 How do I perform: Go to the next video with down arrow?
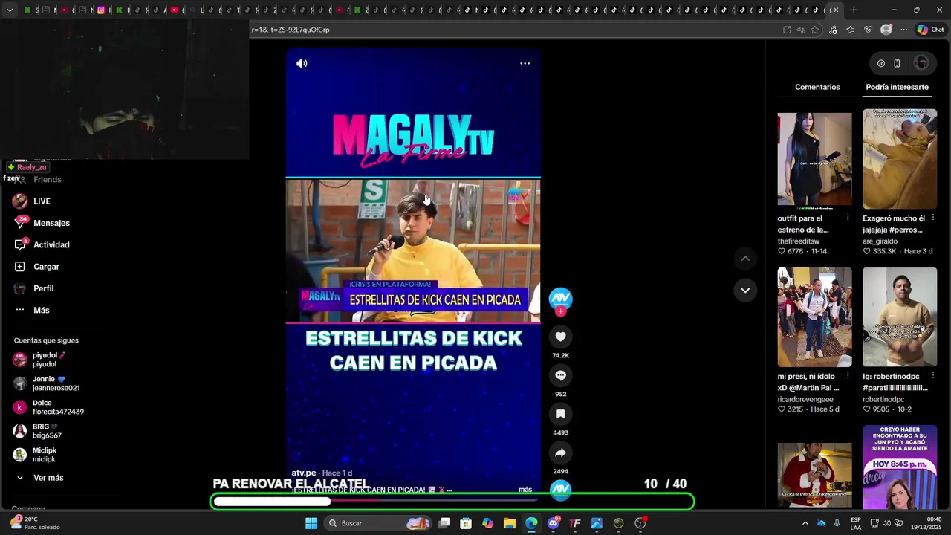pos(745,290)
